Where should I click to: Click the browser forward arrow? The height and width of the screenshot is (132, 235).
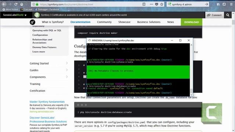[10, 4]
